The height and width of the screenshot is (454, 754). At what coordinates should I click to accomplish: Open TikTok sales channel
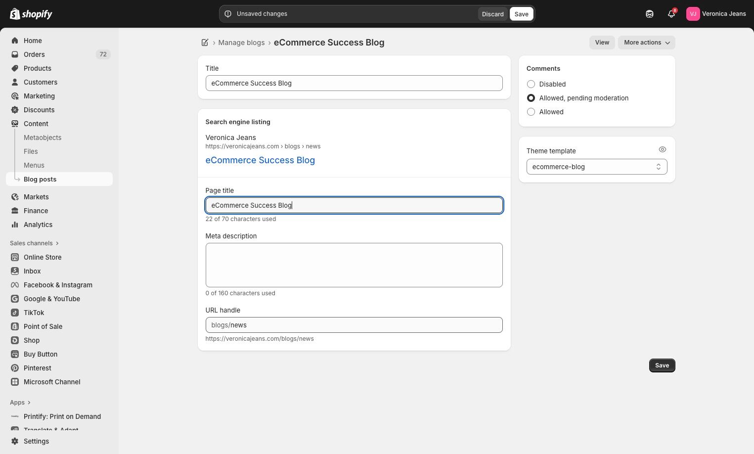coord(34,313)
